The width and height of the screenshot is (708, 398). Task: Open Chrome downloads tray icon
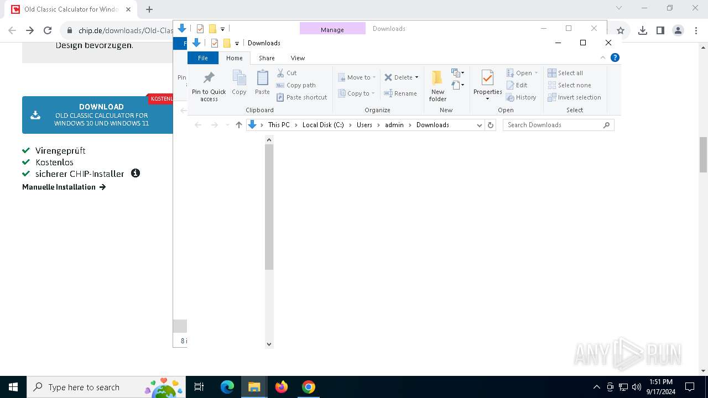point(643,30)
